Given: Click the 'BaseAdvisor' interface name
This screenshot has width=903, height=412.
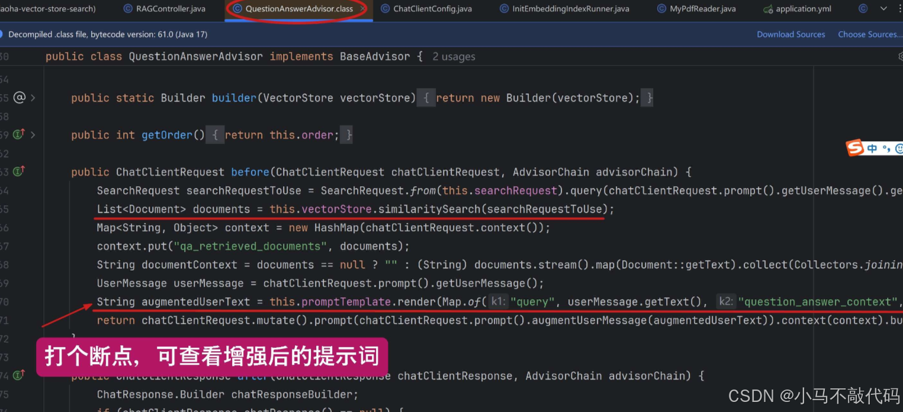Looking at the screenshot, I should (x=374, y=57).
